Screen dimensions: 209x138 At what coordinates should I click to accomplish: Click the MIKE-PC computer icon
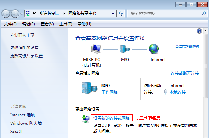tap(92, 49)
